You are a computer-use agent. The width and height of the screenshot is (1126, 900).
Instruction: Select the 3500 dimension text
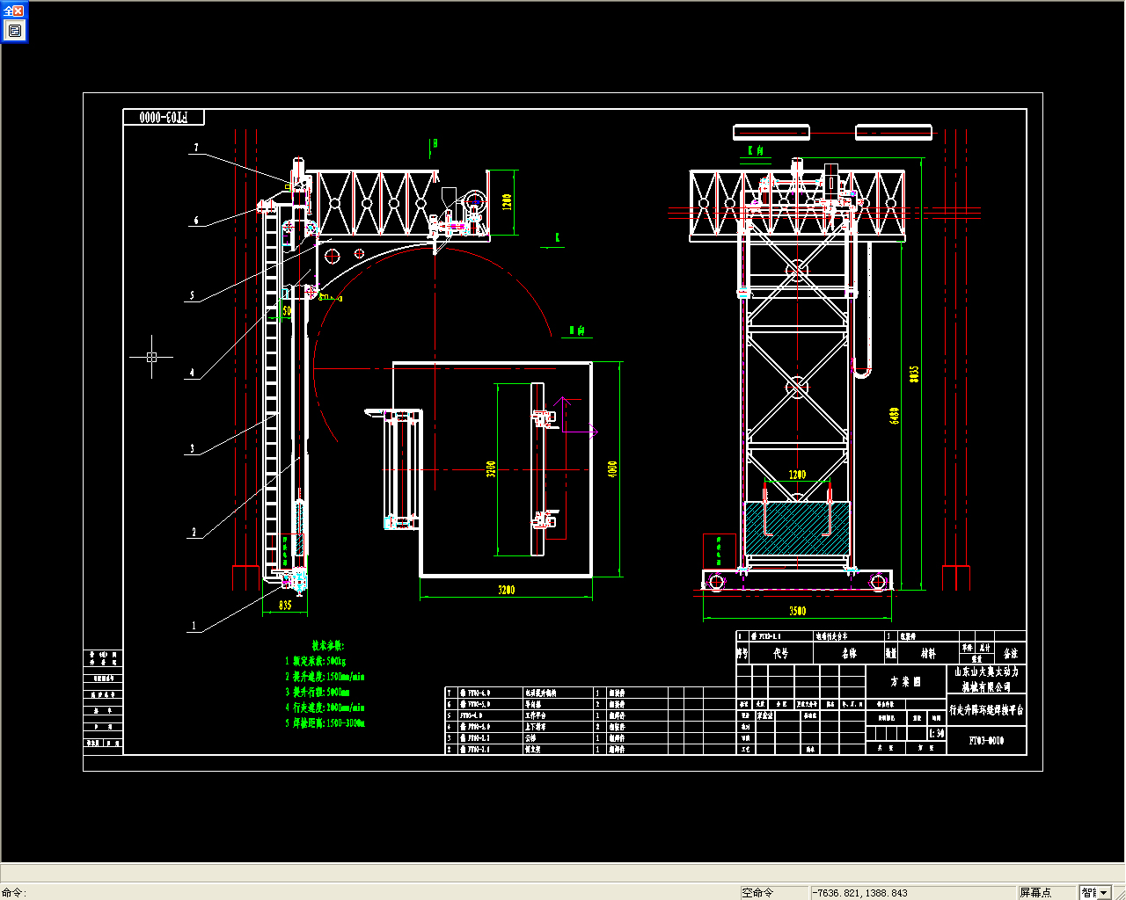point(797,611)
